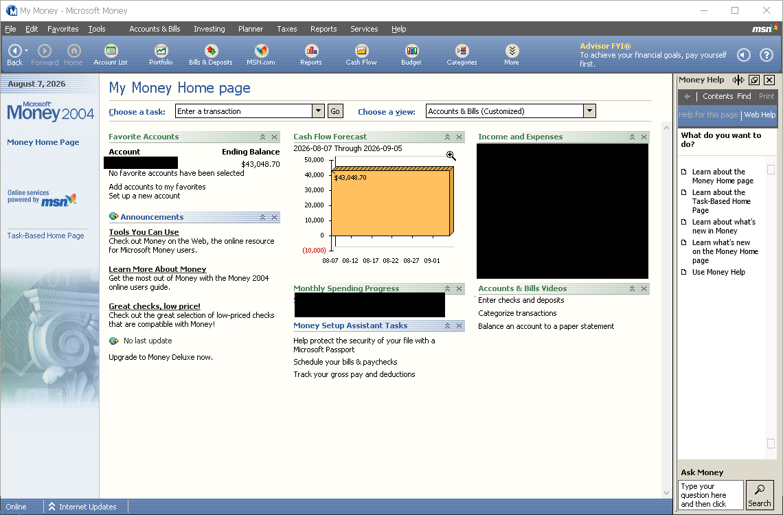The width and height of the screenshot is (783, 515).
Task: Open the Favorites menu
Action: (63, 29)
